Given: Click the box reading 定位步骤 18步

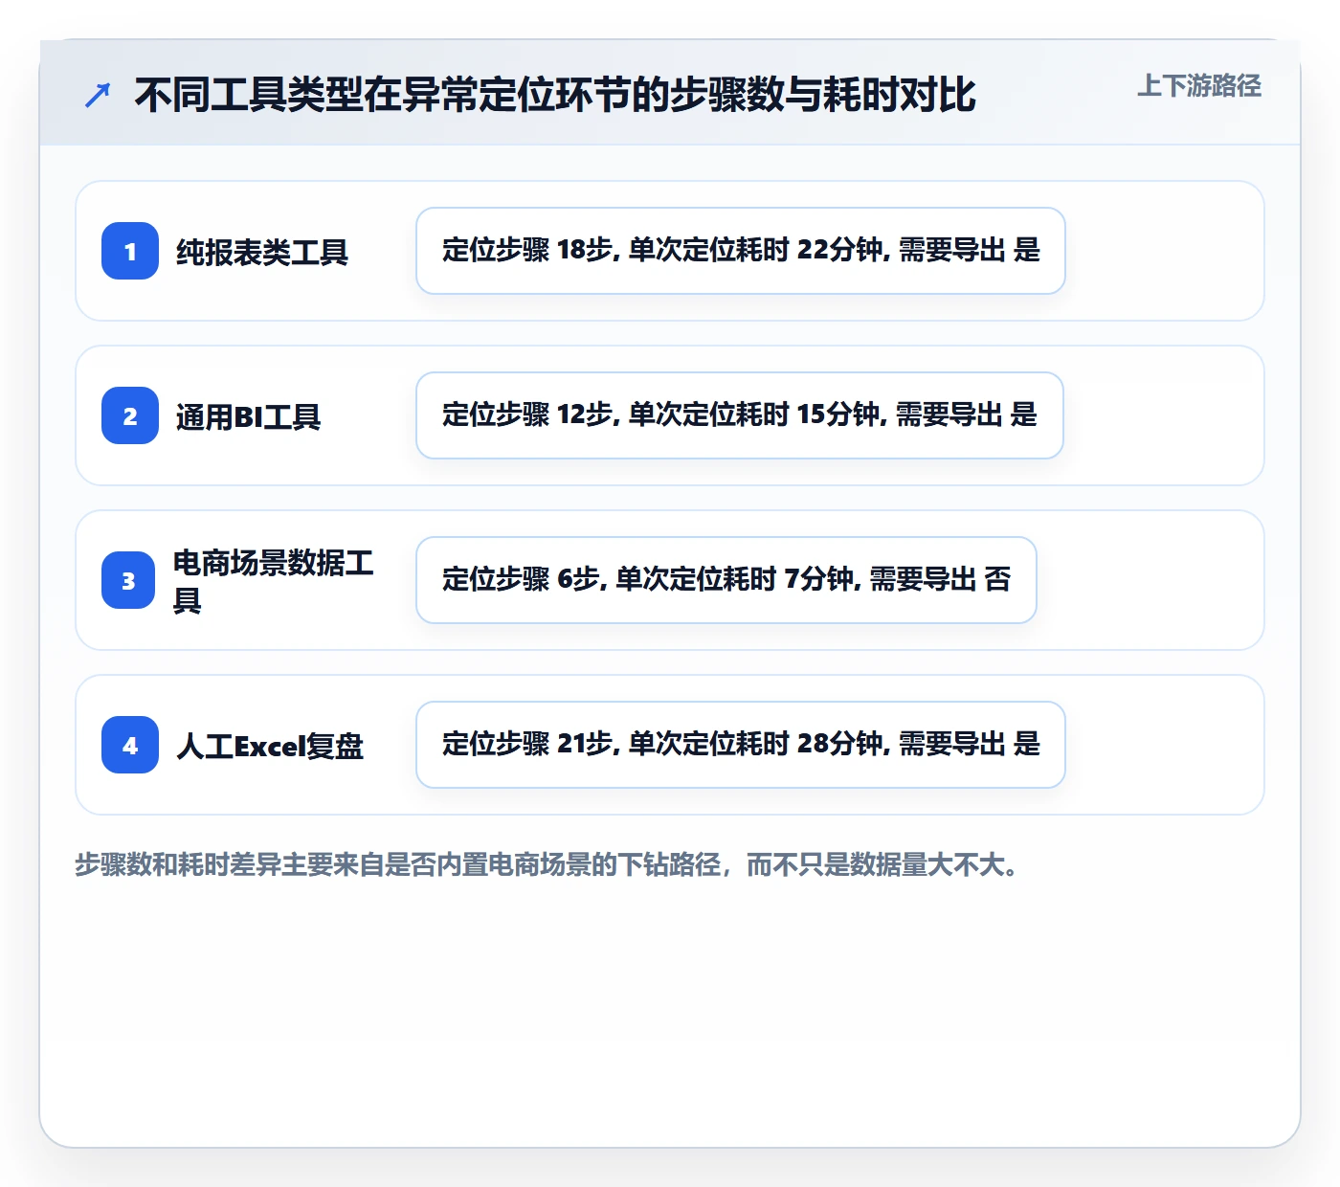Looking at the screenshot, I should tap(741, 251).
